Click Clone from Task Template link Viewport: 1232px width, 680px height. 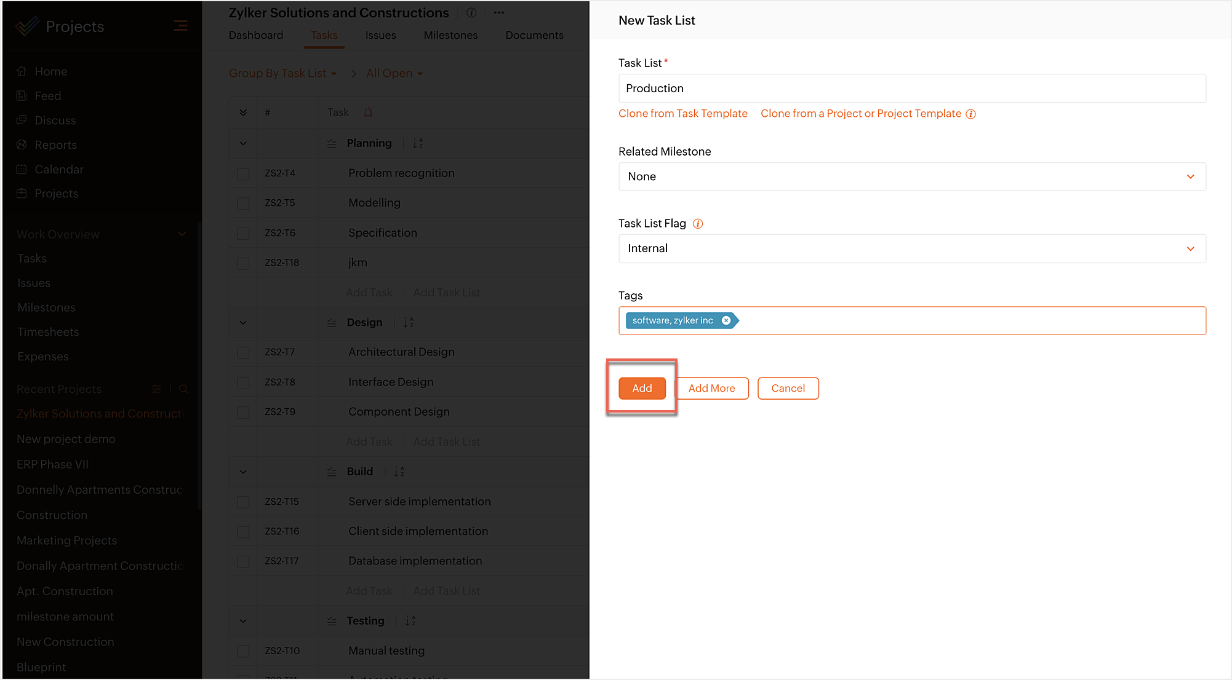point(682,113)
